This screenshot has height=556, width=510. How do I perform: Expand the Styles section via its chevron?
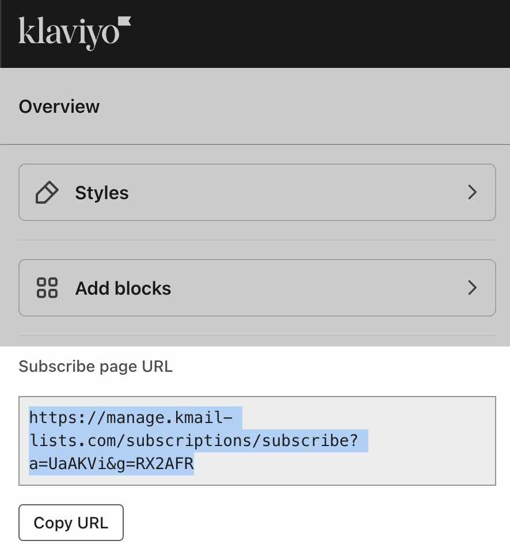(x=473, y=192)
